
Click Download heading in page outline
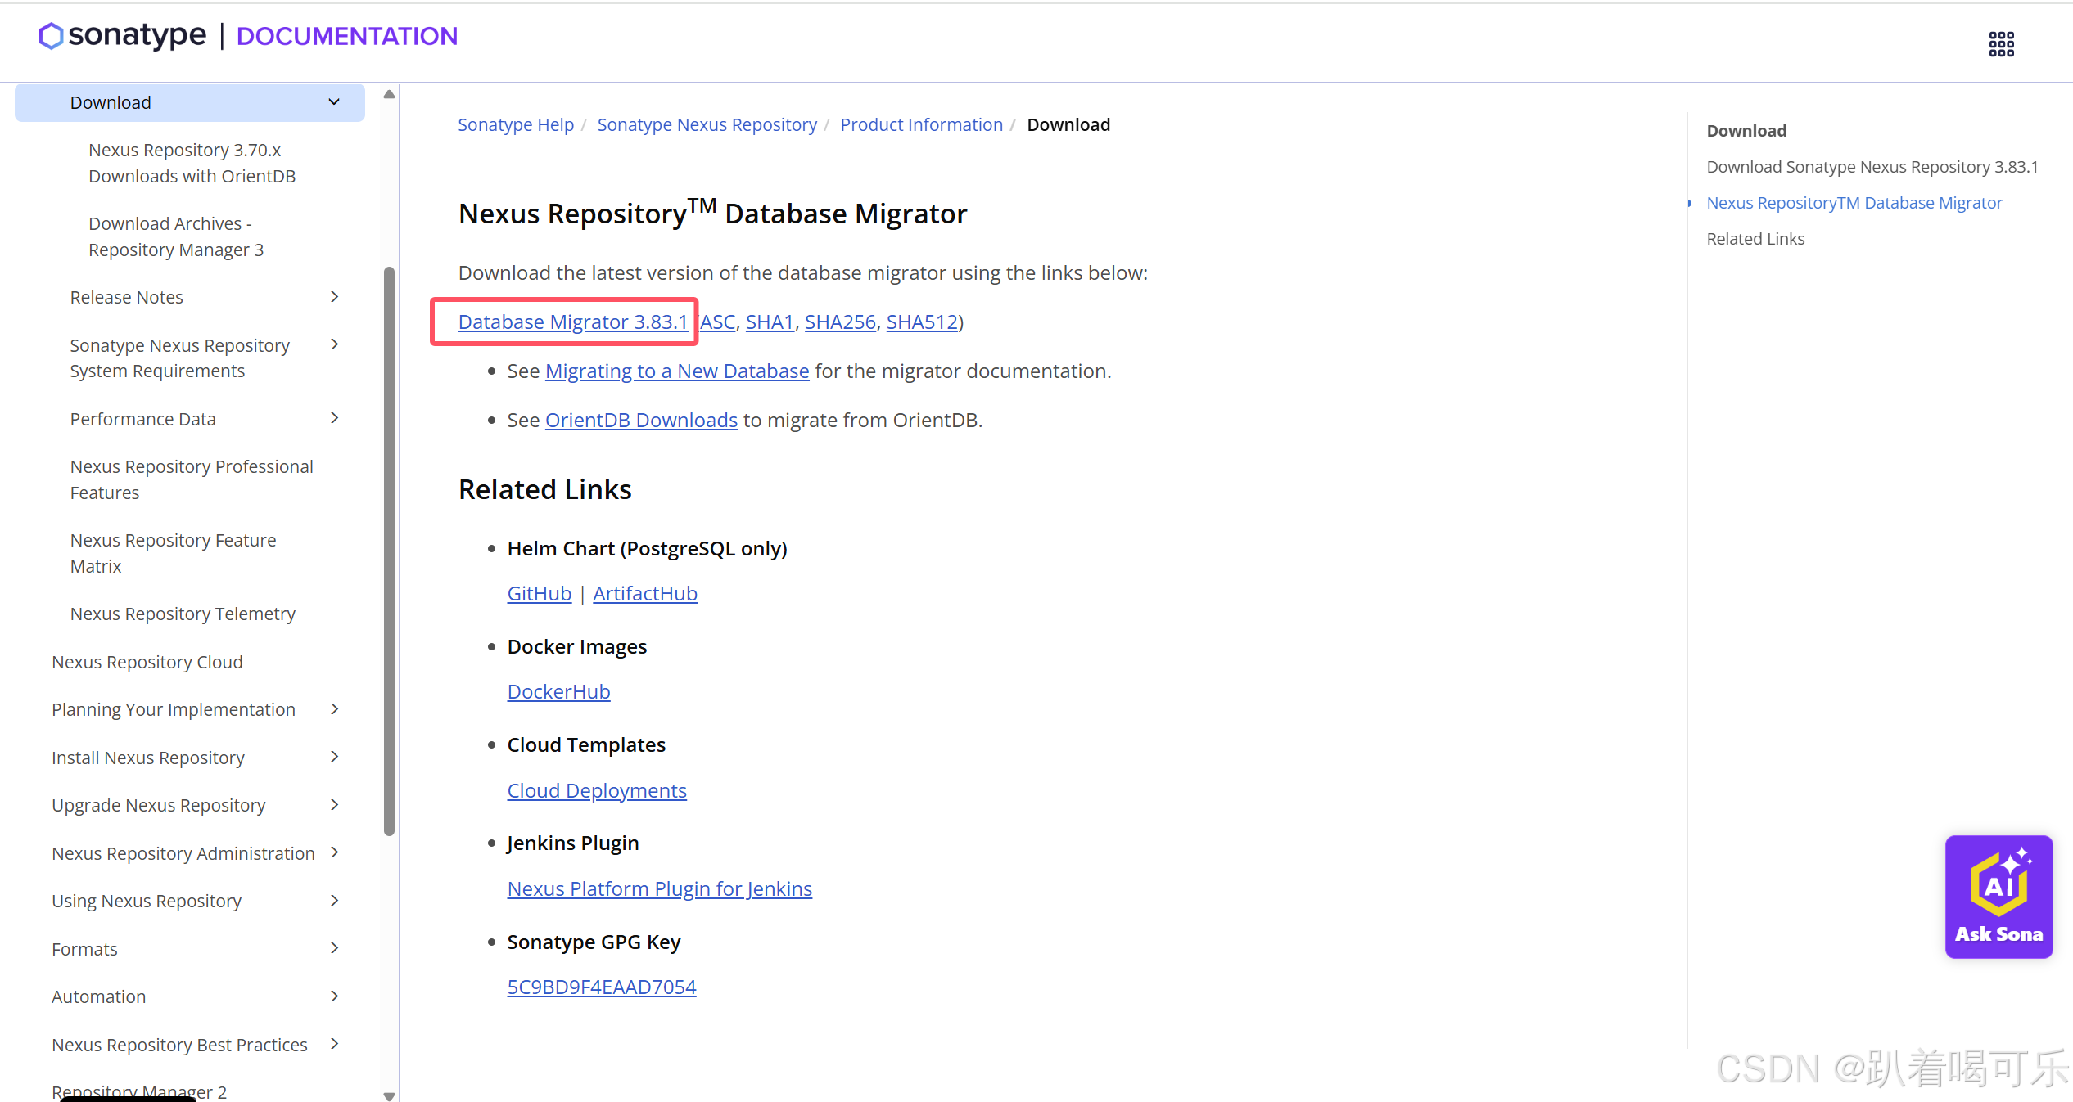click(x=1746, y=131)
